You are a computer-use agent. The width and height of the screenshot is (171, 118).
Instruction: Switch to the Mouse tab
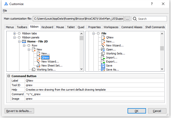pyautogui.click(x=60, y=27)
